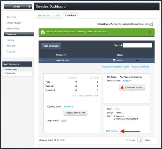162x149 pixels.
Task: Open the CloudFlare Account dropdown
Action: click(x=152, y=24)
